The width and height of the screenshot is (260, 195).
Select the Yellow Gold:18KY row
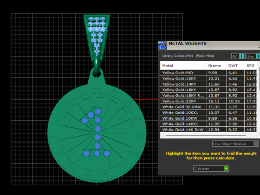[x=209, y=90]
